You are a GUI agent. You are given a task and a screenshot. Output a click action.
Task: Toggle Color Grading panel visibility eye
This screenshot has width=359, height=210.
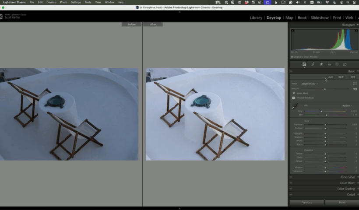[x=291, y=189]
